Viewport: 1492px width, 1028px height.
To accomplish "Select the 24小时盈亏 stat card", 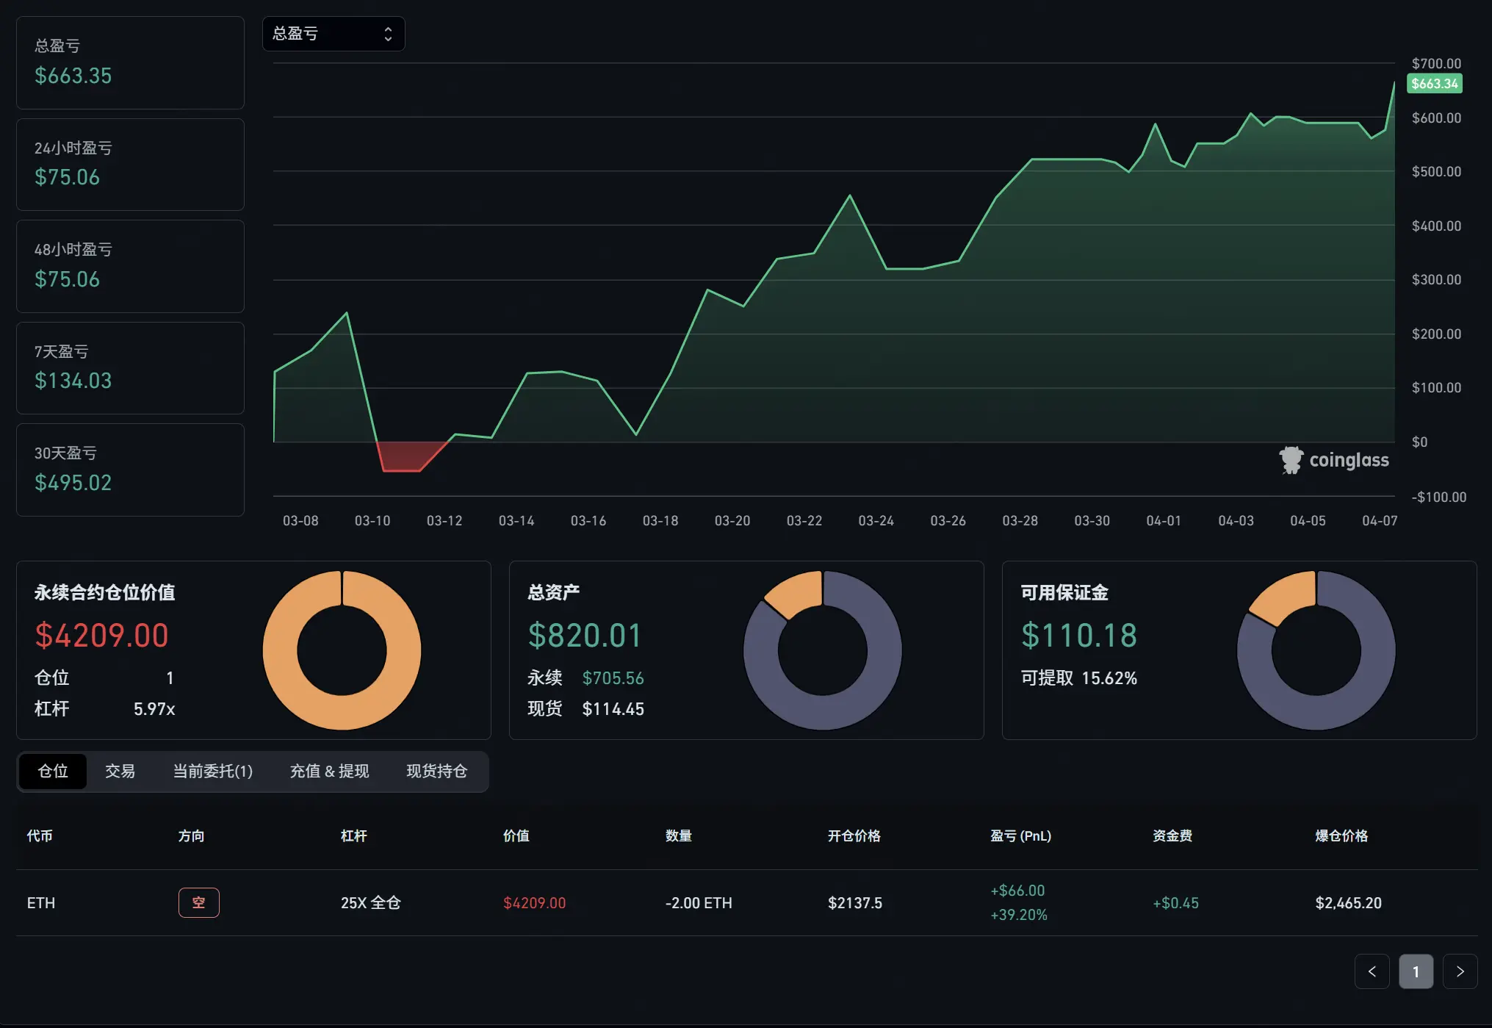I will pos(130,165).
